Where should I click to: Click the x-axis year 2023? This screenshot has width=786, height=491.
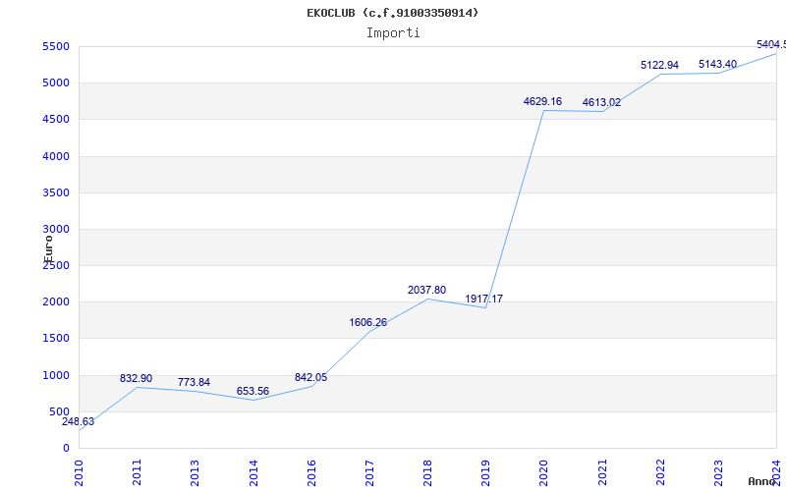pyautogui.click(x=718, y=472)
